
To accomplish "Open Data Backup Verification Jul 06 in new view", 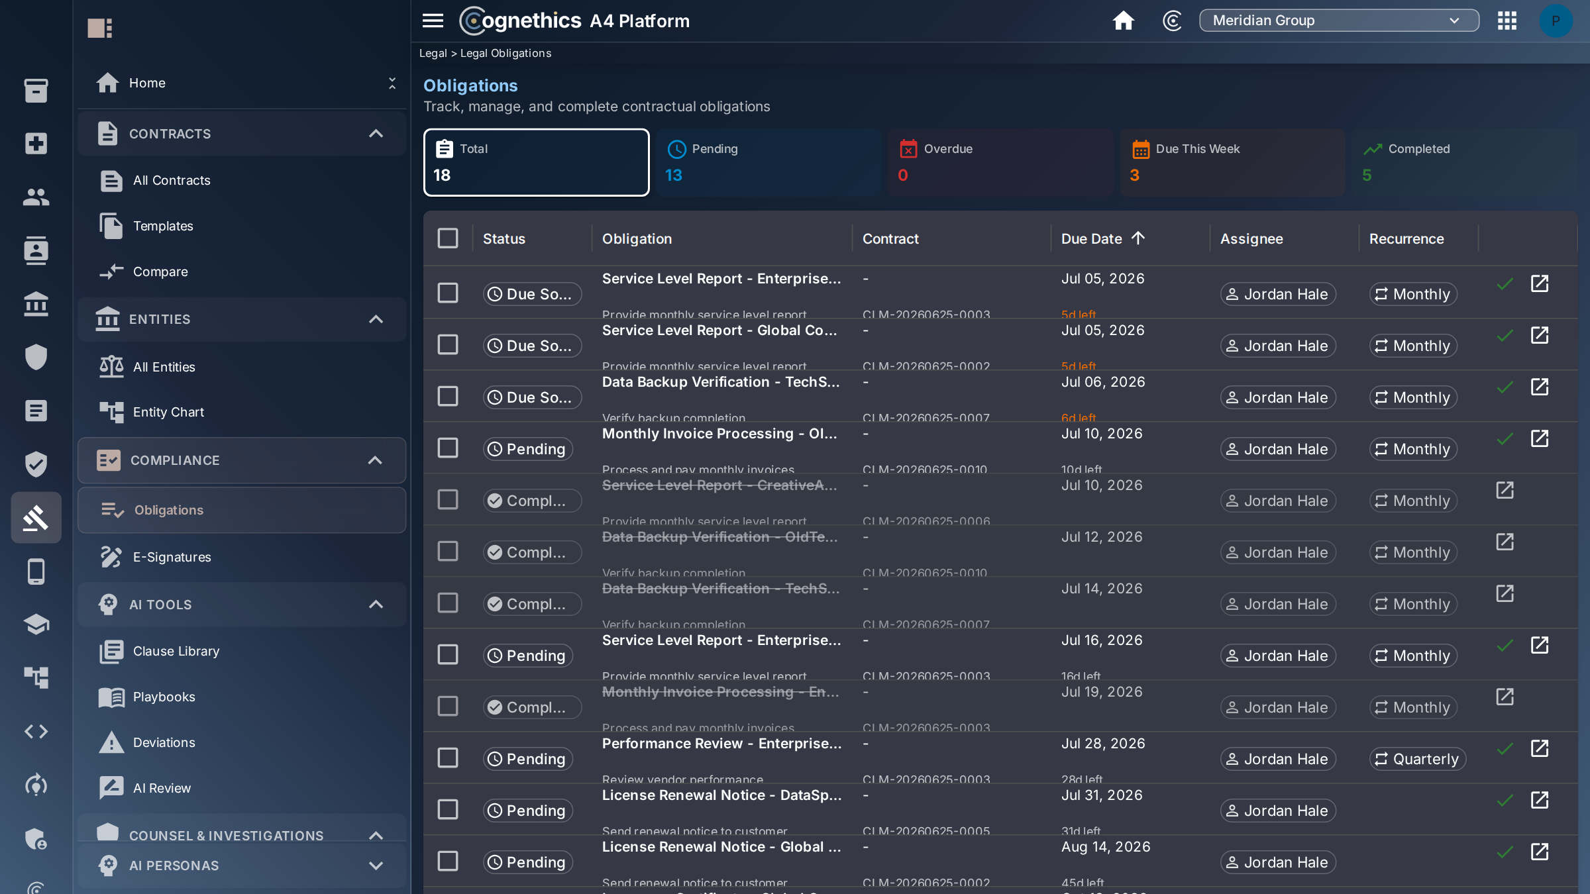I will pyautogui.click(x=1540, y=387).
